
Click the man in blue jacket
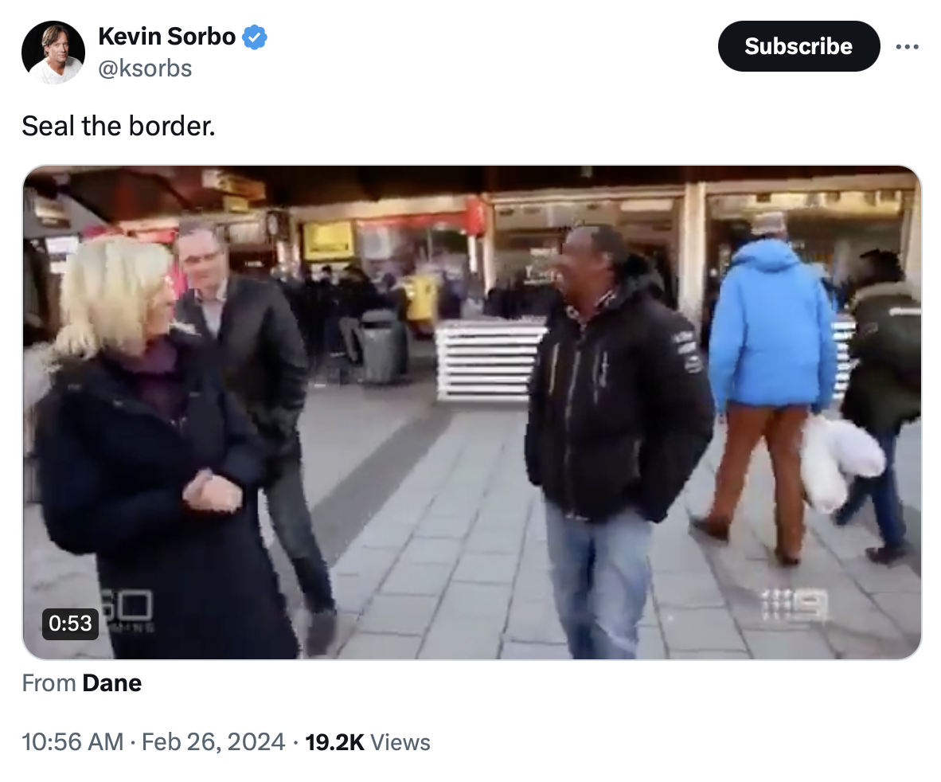point(767,384)
